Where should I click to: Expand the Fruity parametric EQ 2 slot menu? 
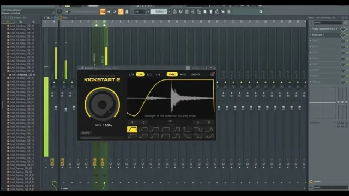coord(310,29)
